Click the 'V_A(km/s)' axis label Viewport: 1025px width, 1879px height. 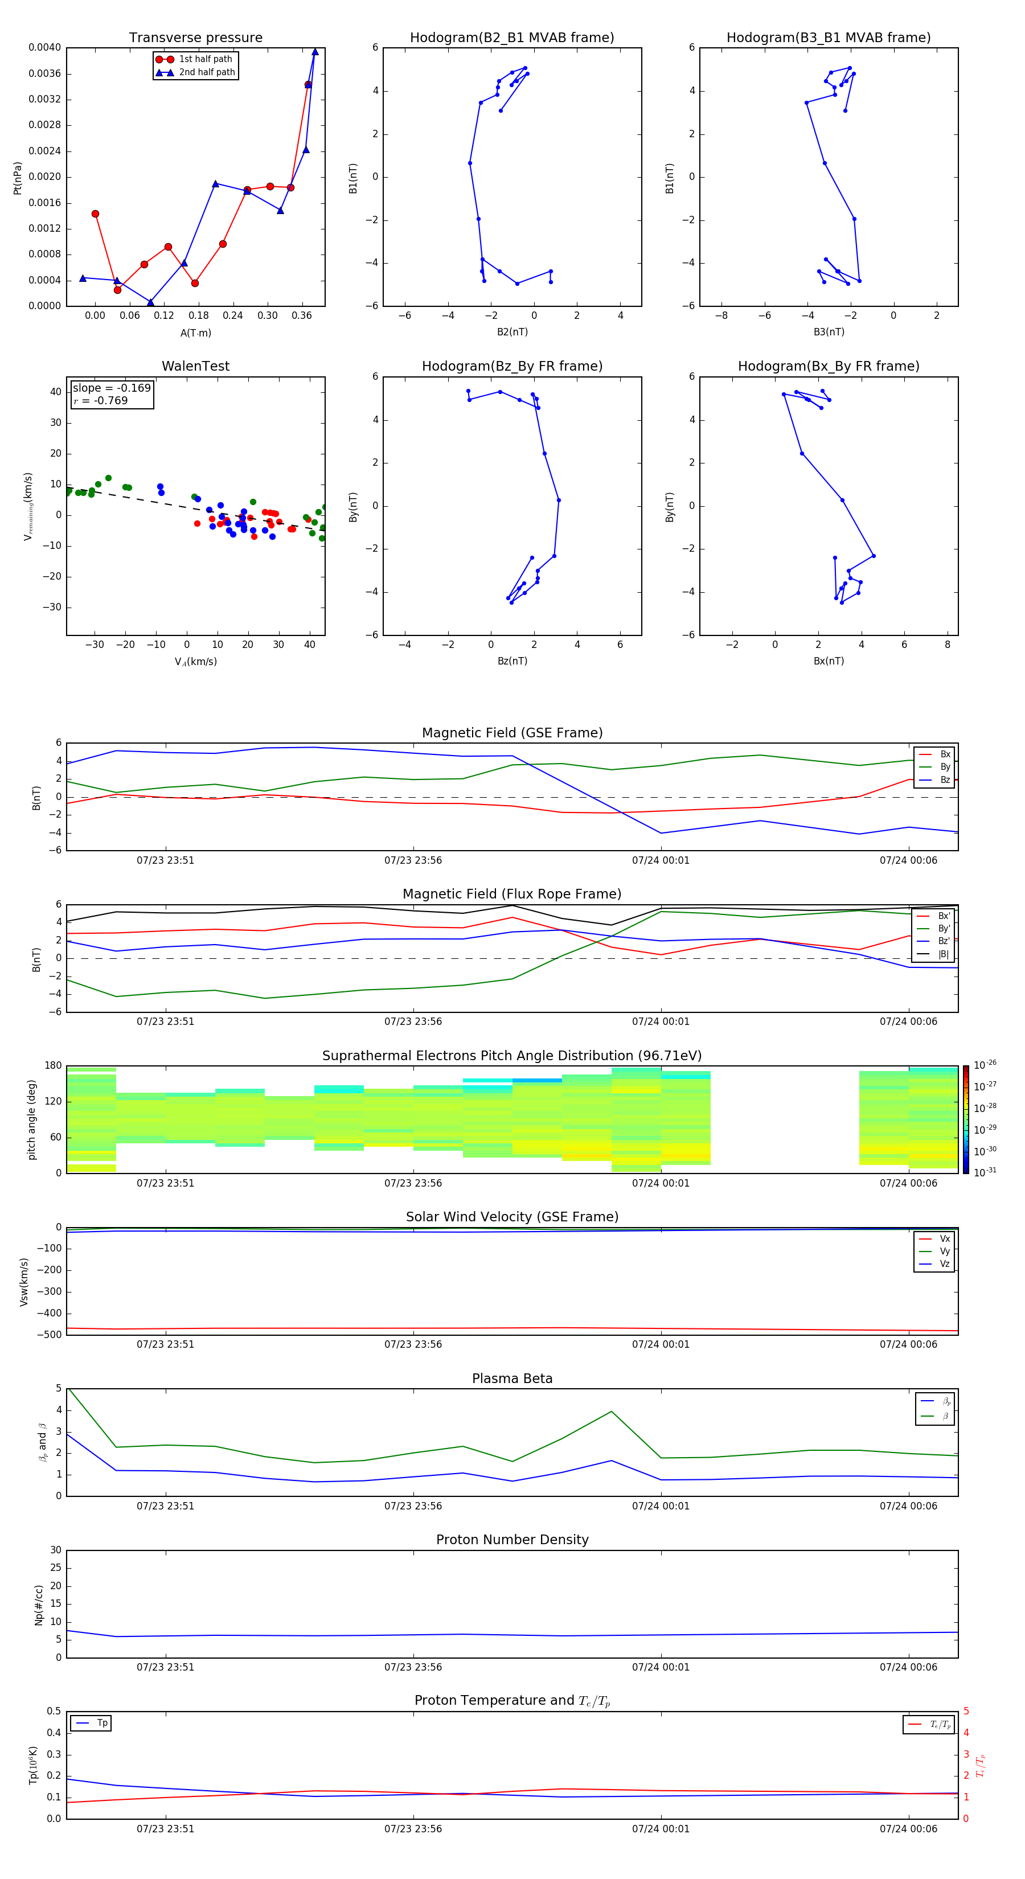click(x=195, y=662)
